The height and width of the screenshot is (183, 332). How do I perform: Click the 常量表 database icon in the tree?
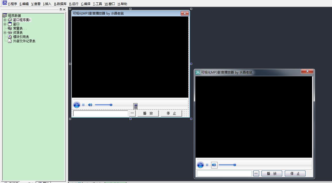10,28
